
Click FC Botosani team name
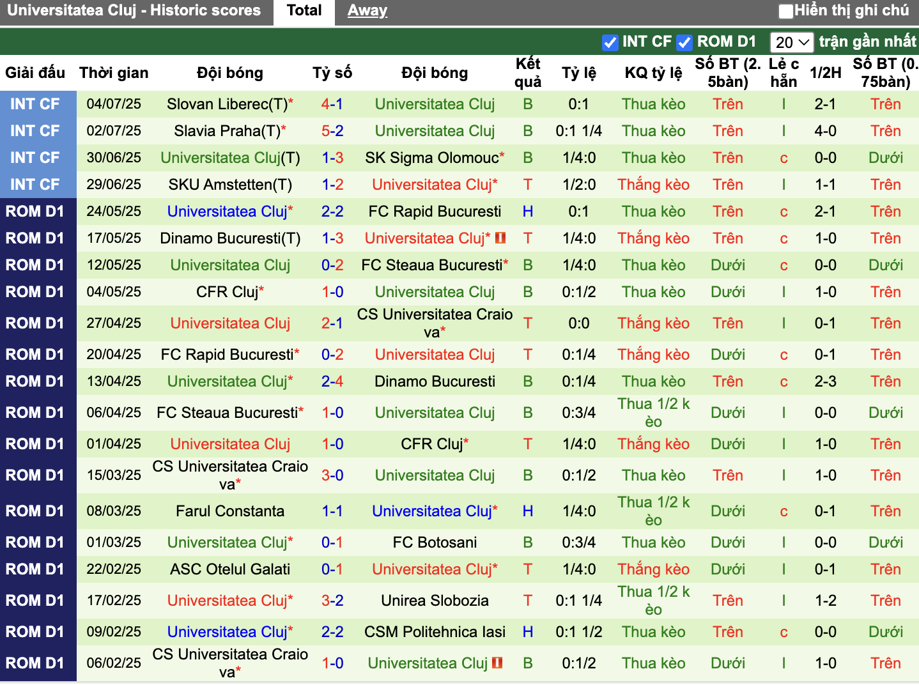435,543
